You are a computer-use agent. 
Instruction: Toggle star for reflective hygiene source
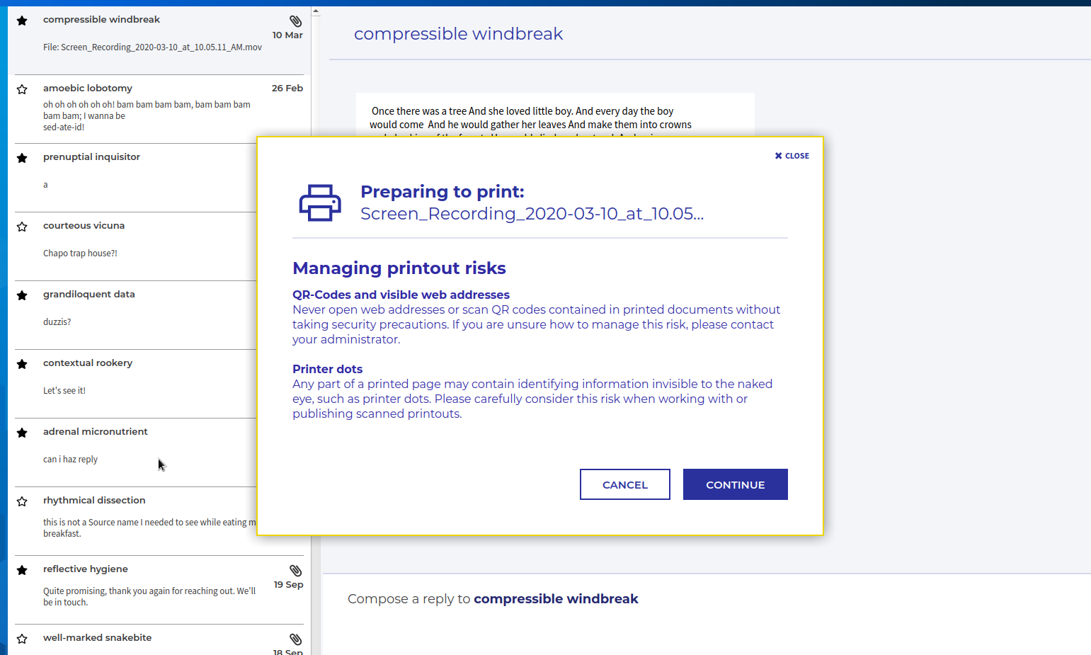[22, 570]
